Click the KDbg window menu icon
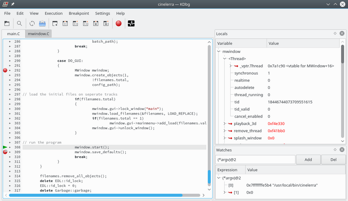This screenshot has width=348, height=201. pyautogui.click(x=5, y=4)
